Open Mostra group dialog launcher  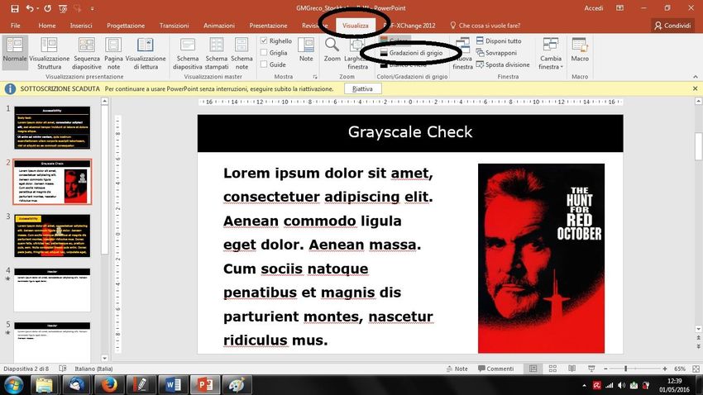pyautogui.click(x=315, y=77)
